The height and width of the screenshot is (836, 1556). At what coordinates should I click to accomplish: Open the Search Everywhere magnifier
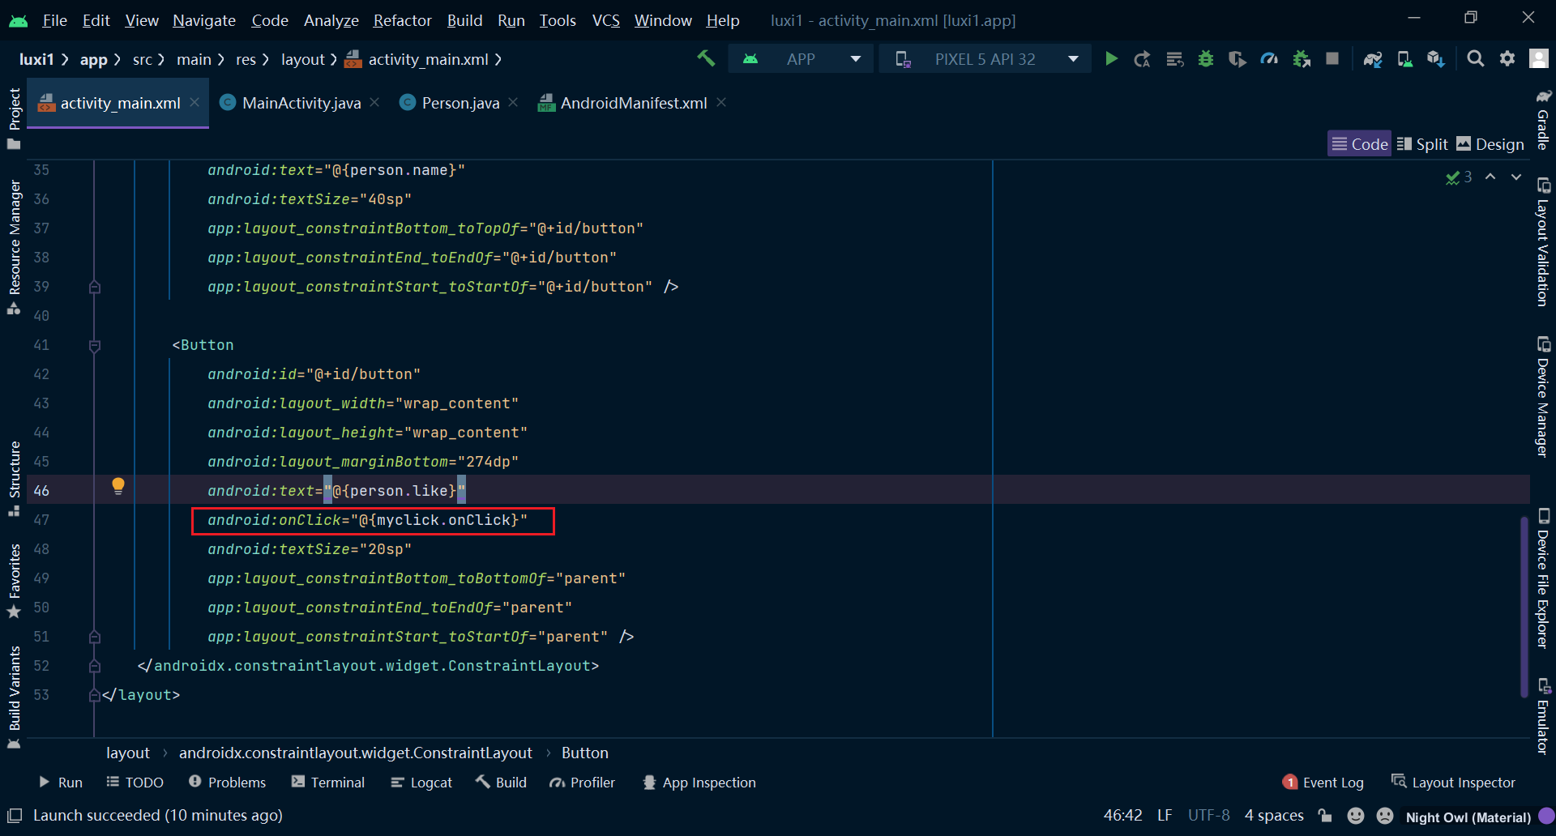click(1476, 58)
